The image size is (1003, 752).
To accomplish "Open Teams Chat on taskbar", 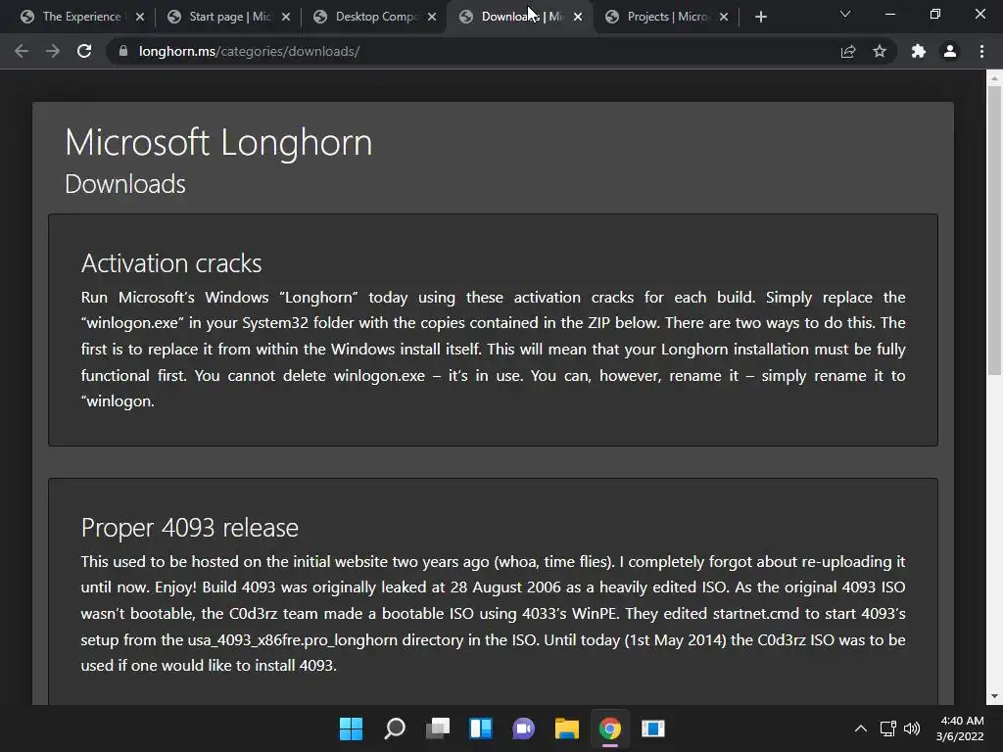I will tap(524, 728).
